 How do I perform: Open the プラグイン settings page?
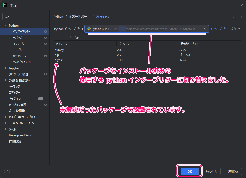click(15, 99)
